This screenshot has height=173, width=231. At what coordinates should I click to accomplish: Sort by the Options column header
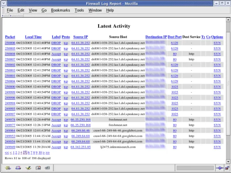click(217, 37)
